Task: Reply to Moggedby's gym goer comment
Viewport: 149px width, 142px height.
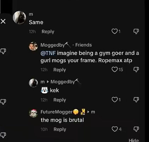Action: tap(59, 70)
